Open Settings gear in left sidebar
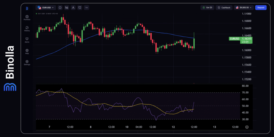Image resolution: width=274 pixels, height=137 pixels. coord(27,62)
